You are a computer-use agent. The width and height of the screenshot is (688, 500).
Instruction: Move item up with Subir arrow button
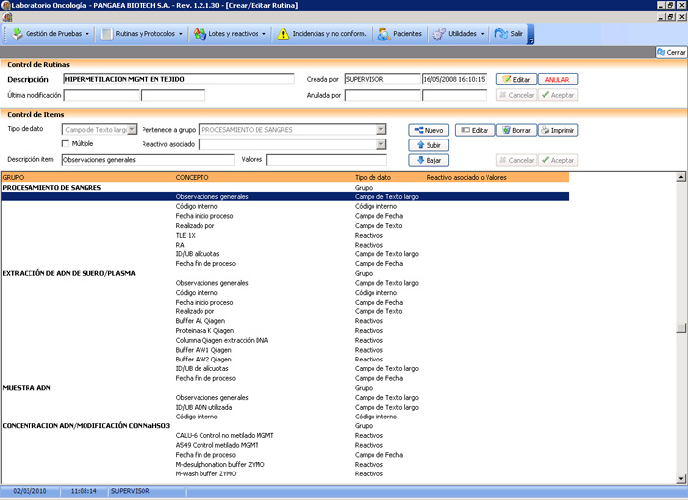click(x=429, y=145)
